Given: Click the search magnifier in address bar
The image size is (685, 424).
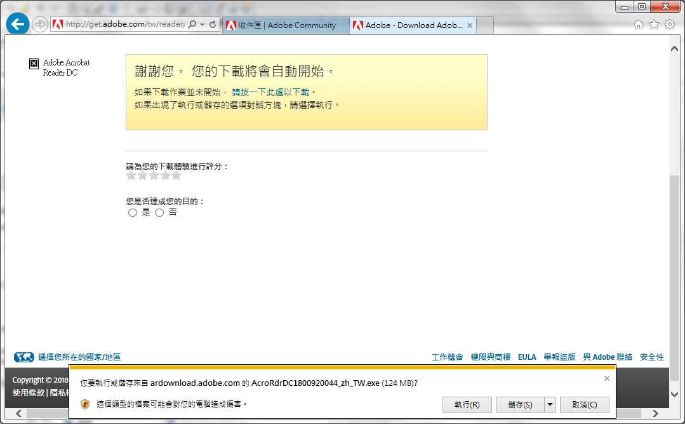Looking at the screenshot, I should 192,25.
